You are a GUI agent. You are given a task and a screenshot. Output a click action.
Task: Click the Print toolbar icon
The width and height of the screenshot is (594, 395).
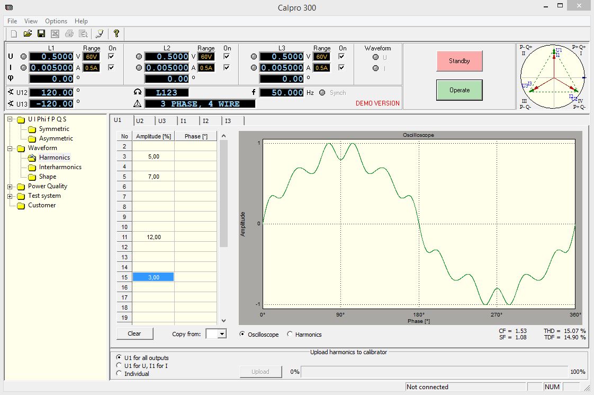(69, 34)
